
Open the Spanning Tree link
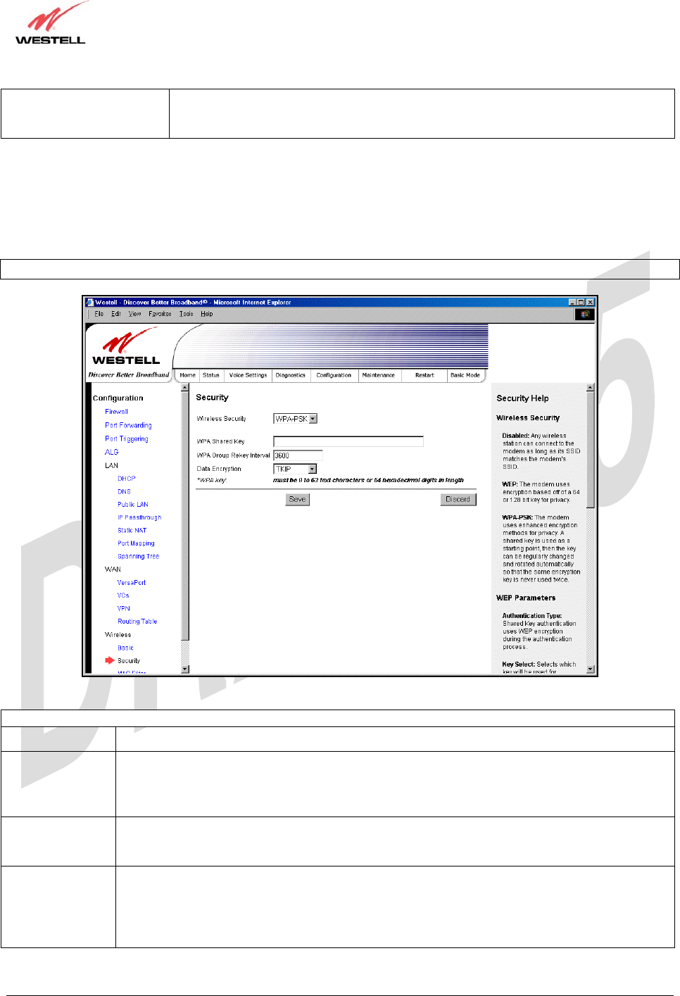139,556
